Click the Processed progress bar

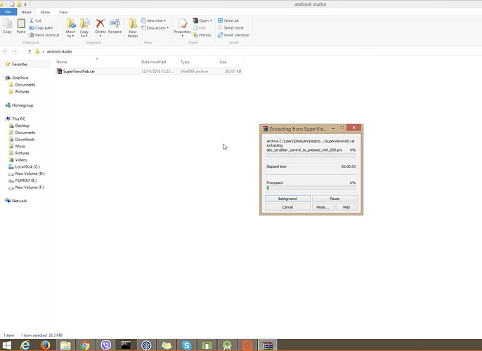[x=311, y=187]
